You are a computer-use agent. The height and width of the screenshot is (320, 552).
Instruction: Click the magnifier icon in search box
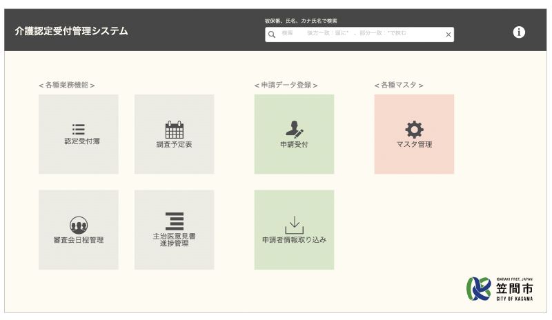272,34
